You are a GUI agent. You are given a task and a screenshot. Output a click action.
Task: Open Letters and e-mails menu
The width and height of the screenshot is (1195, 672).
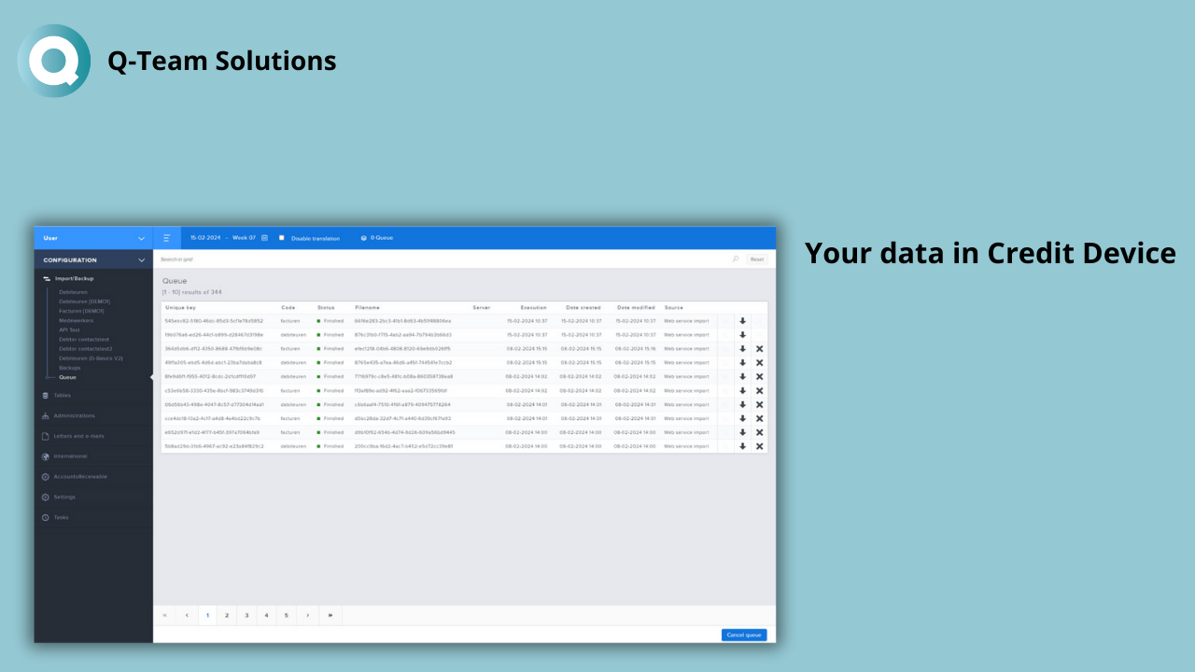pos(78,436)
